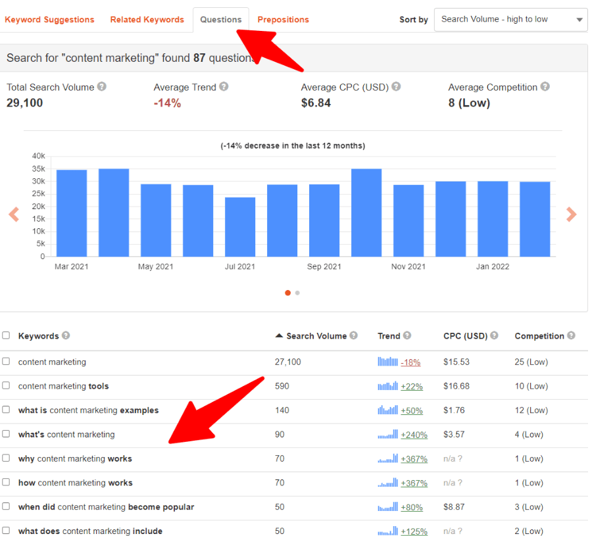Check the select-all keywords checkbox
The height and width of the screenshot is (536, 592).
pyautogui.click(x=6, y=335)
